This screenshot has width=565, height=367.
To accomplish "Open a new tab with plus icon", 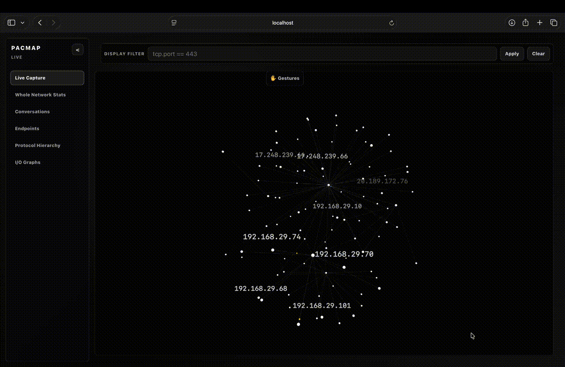I will (539, 22).
